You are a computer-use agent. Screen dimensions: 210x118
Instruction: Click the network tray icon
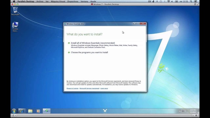183,111
